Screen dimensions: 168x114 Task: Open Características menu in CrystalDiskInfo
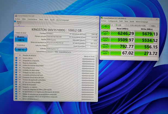32,19
